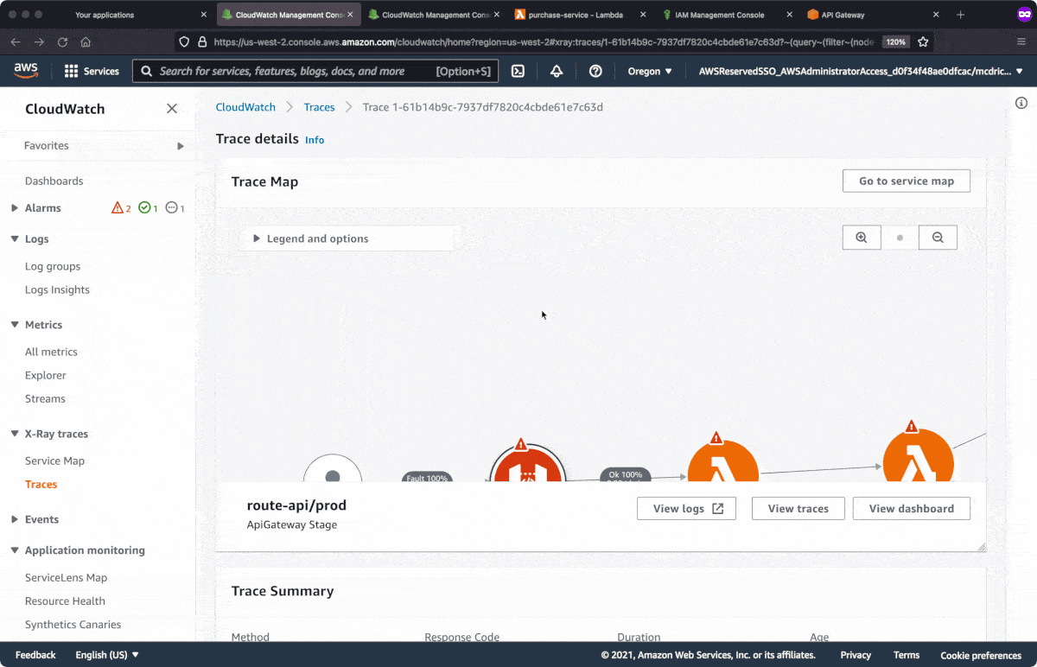Launch CloudShell from the top navigation bar
The image size is (1037, 667).
(x=517, y=71)
